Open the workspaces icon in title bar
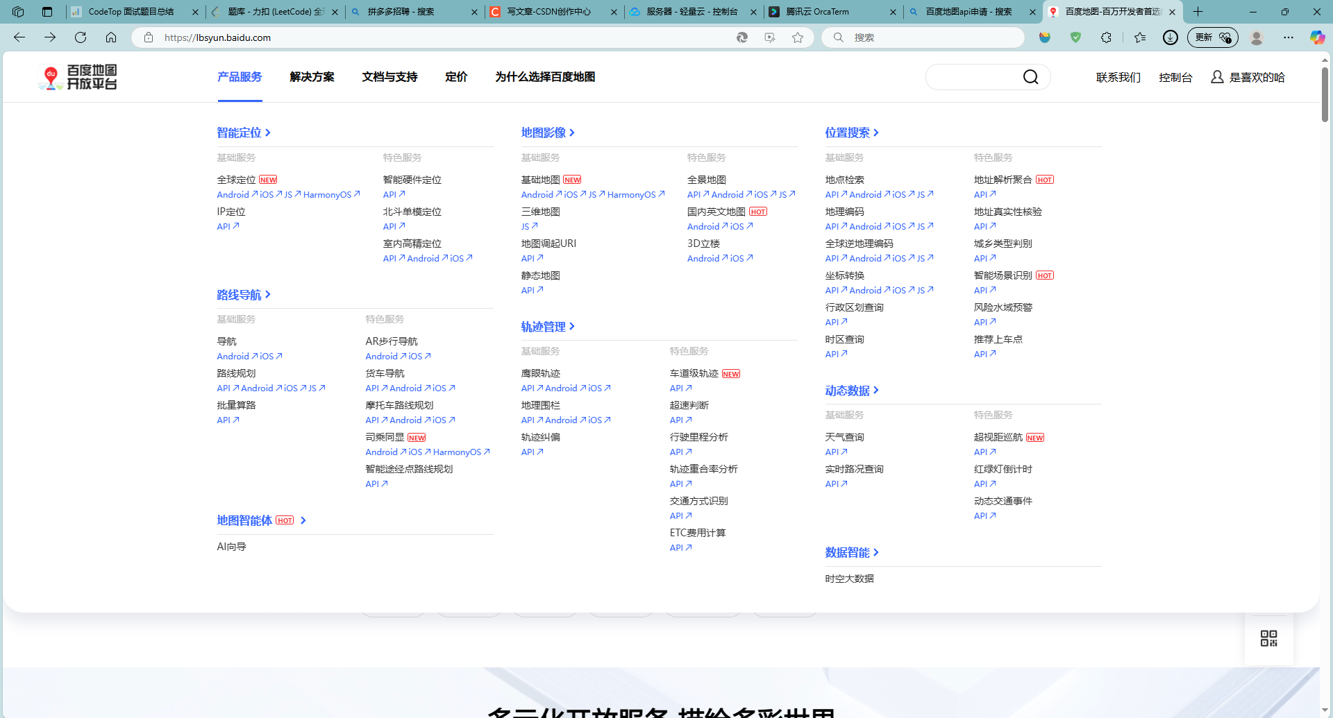This screenshot has height=718, width=1333. click(x=18, y=12)
